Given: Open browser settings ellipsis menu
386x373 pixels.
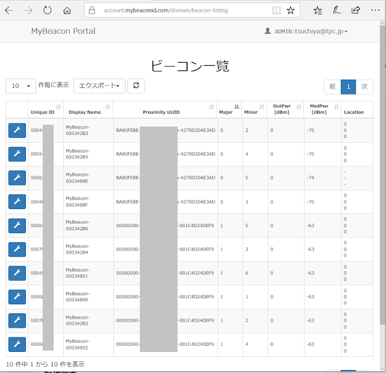Looking at the screenshot, I should (x=375, y=10).
